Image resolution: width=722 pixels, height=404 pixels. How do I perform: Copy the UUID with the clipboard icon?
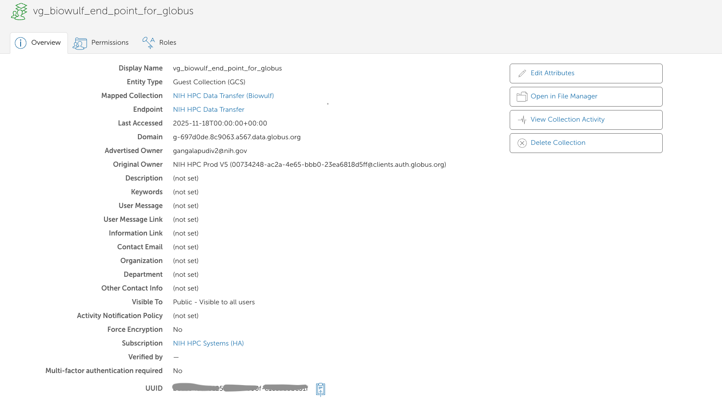tap(321, 389)
